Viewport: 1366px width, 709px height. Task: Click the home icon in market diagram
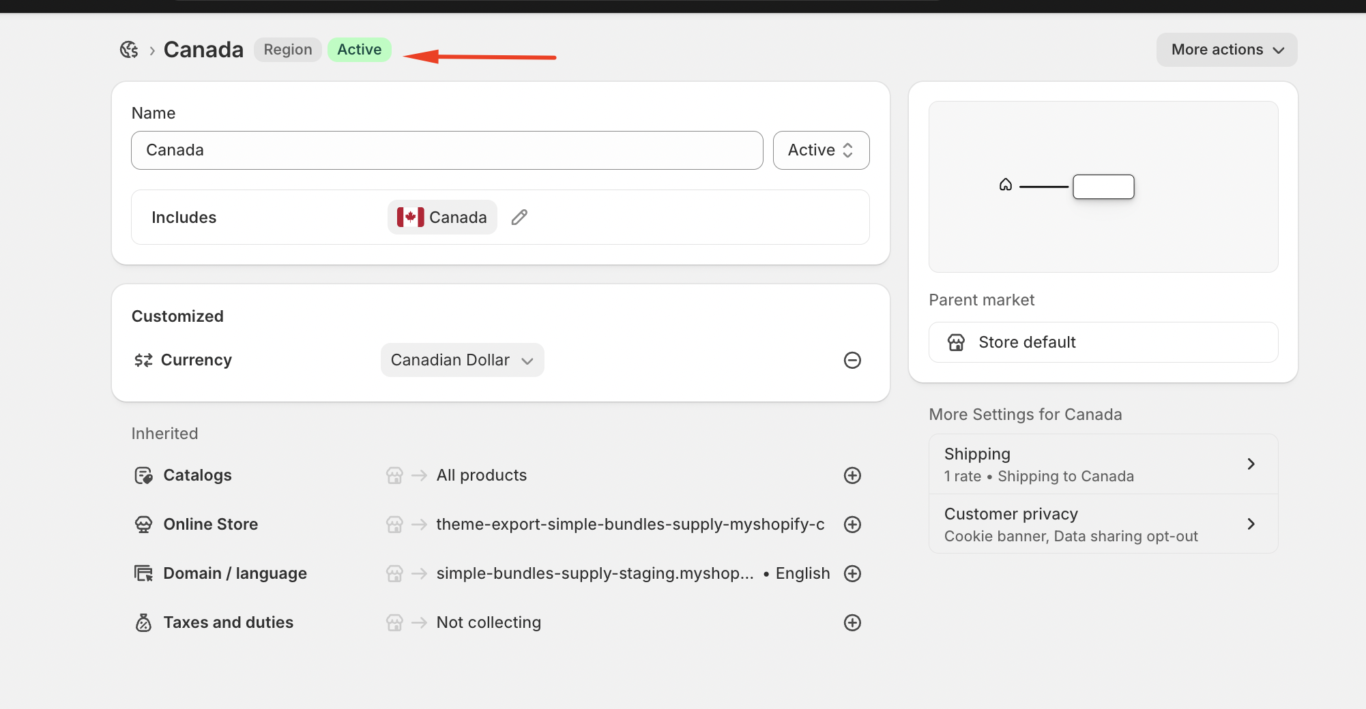click(x=1005, y=185)
